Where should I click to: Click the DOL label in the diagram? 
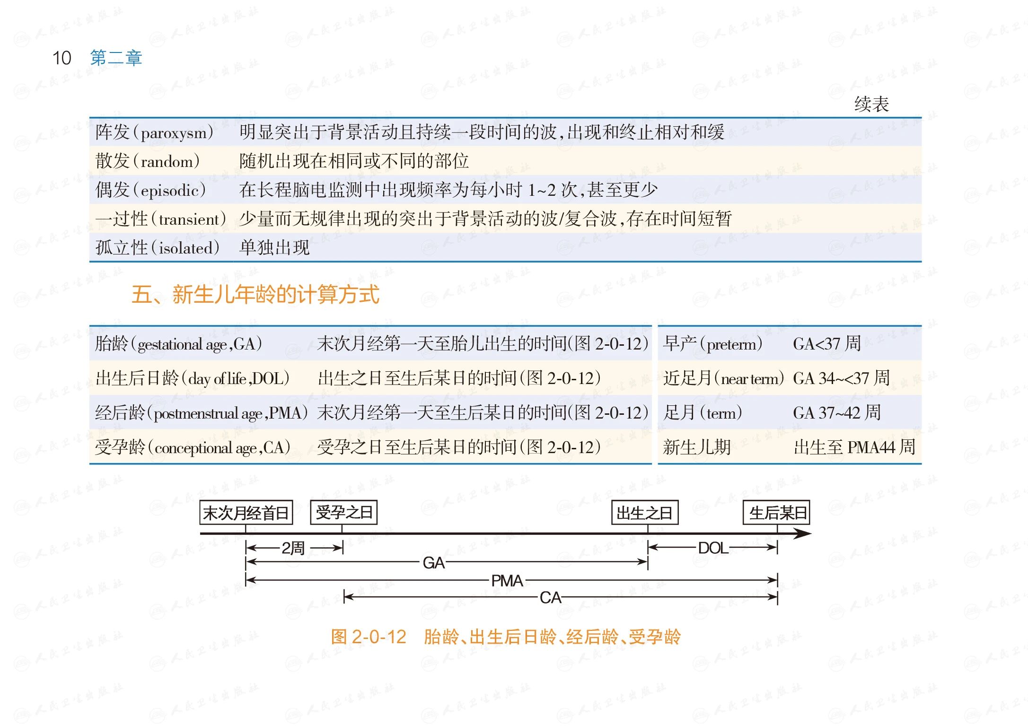pyautogui.click(x=713, y=548)
